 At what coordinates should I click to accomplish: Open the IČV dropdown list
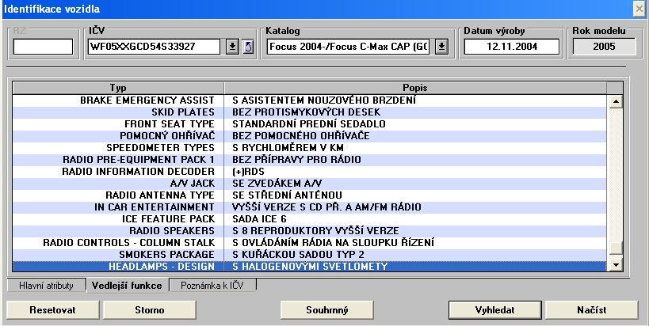[232, 47]
